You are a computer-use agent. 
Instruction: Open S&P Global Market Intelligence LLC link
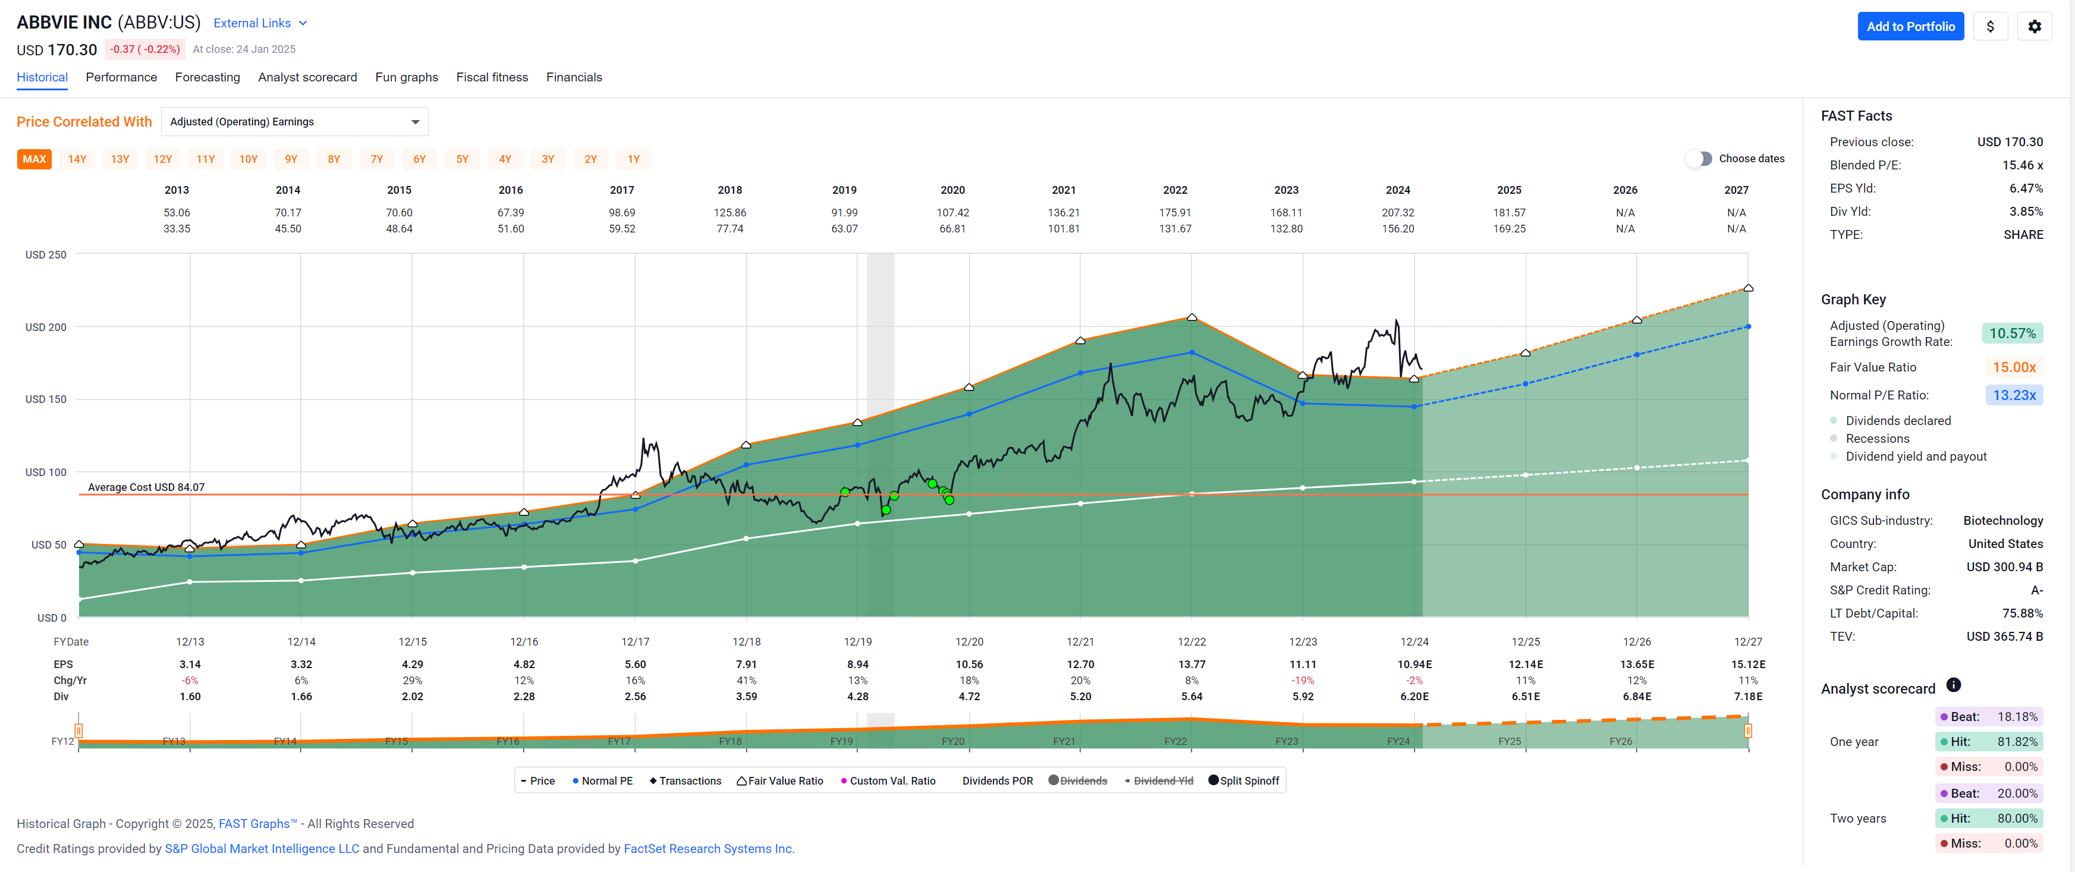(262, 849)
